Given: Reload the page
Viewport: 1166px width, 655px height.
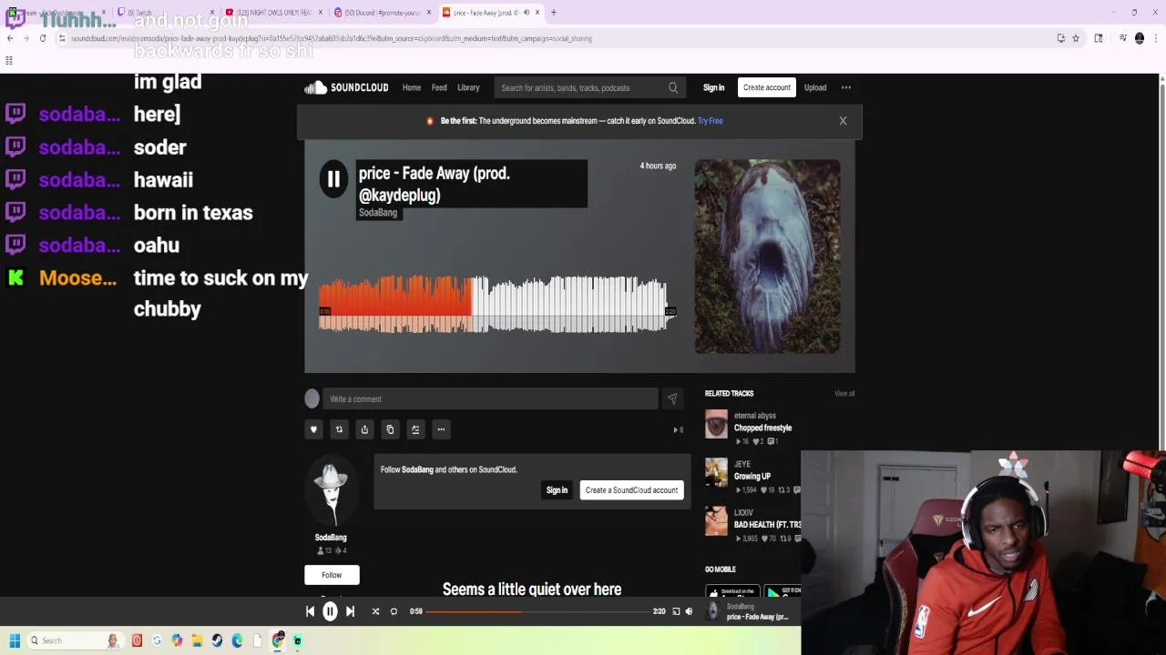Looking at the screenshot, I should click(x=43, y=38).
